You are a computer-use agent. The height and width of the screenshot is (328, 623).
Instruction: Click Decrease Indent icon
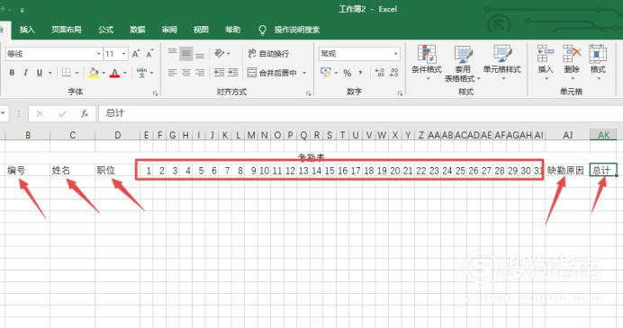point(219,73)
